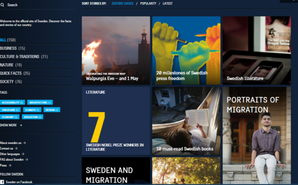Sort stories by Popularity
Image resolution: width=298 pixels, height=185 pixels.
tap(148, 4)
